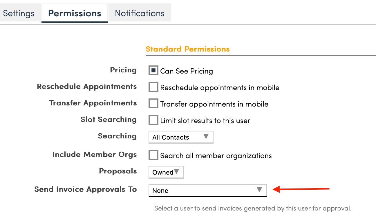
Task: Check Search all member organizations
Action: [153, 155]
